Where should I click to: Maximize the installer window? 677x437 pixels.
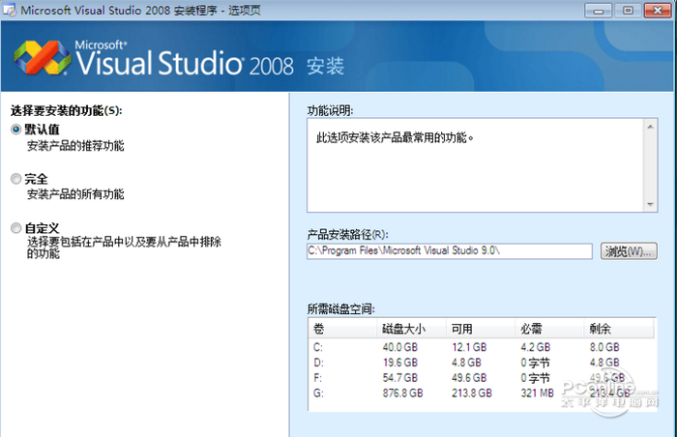[x=628, y=11]
